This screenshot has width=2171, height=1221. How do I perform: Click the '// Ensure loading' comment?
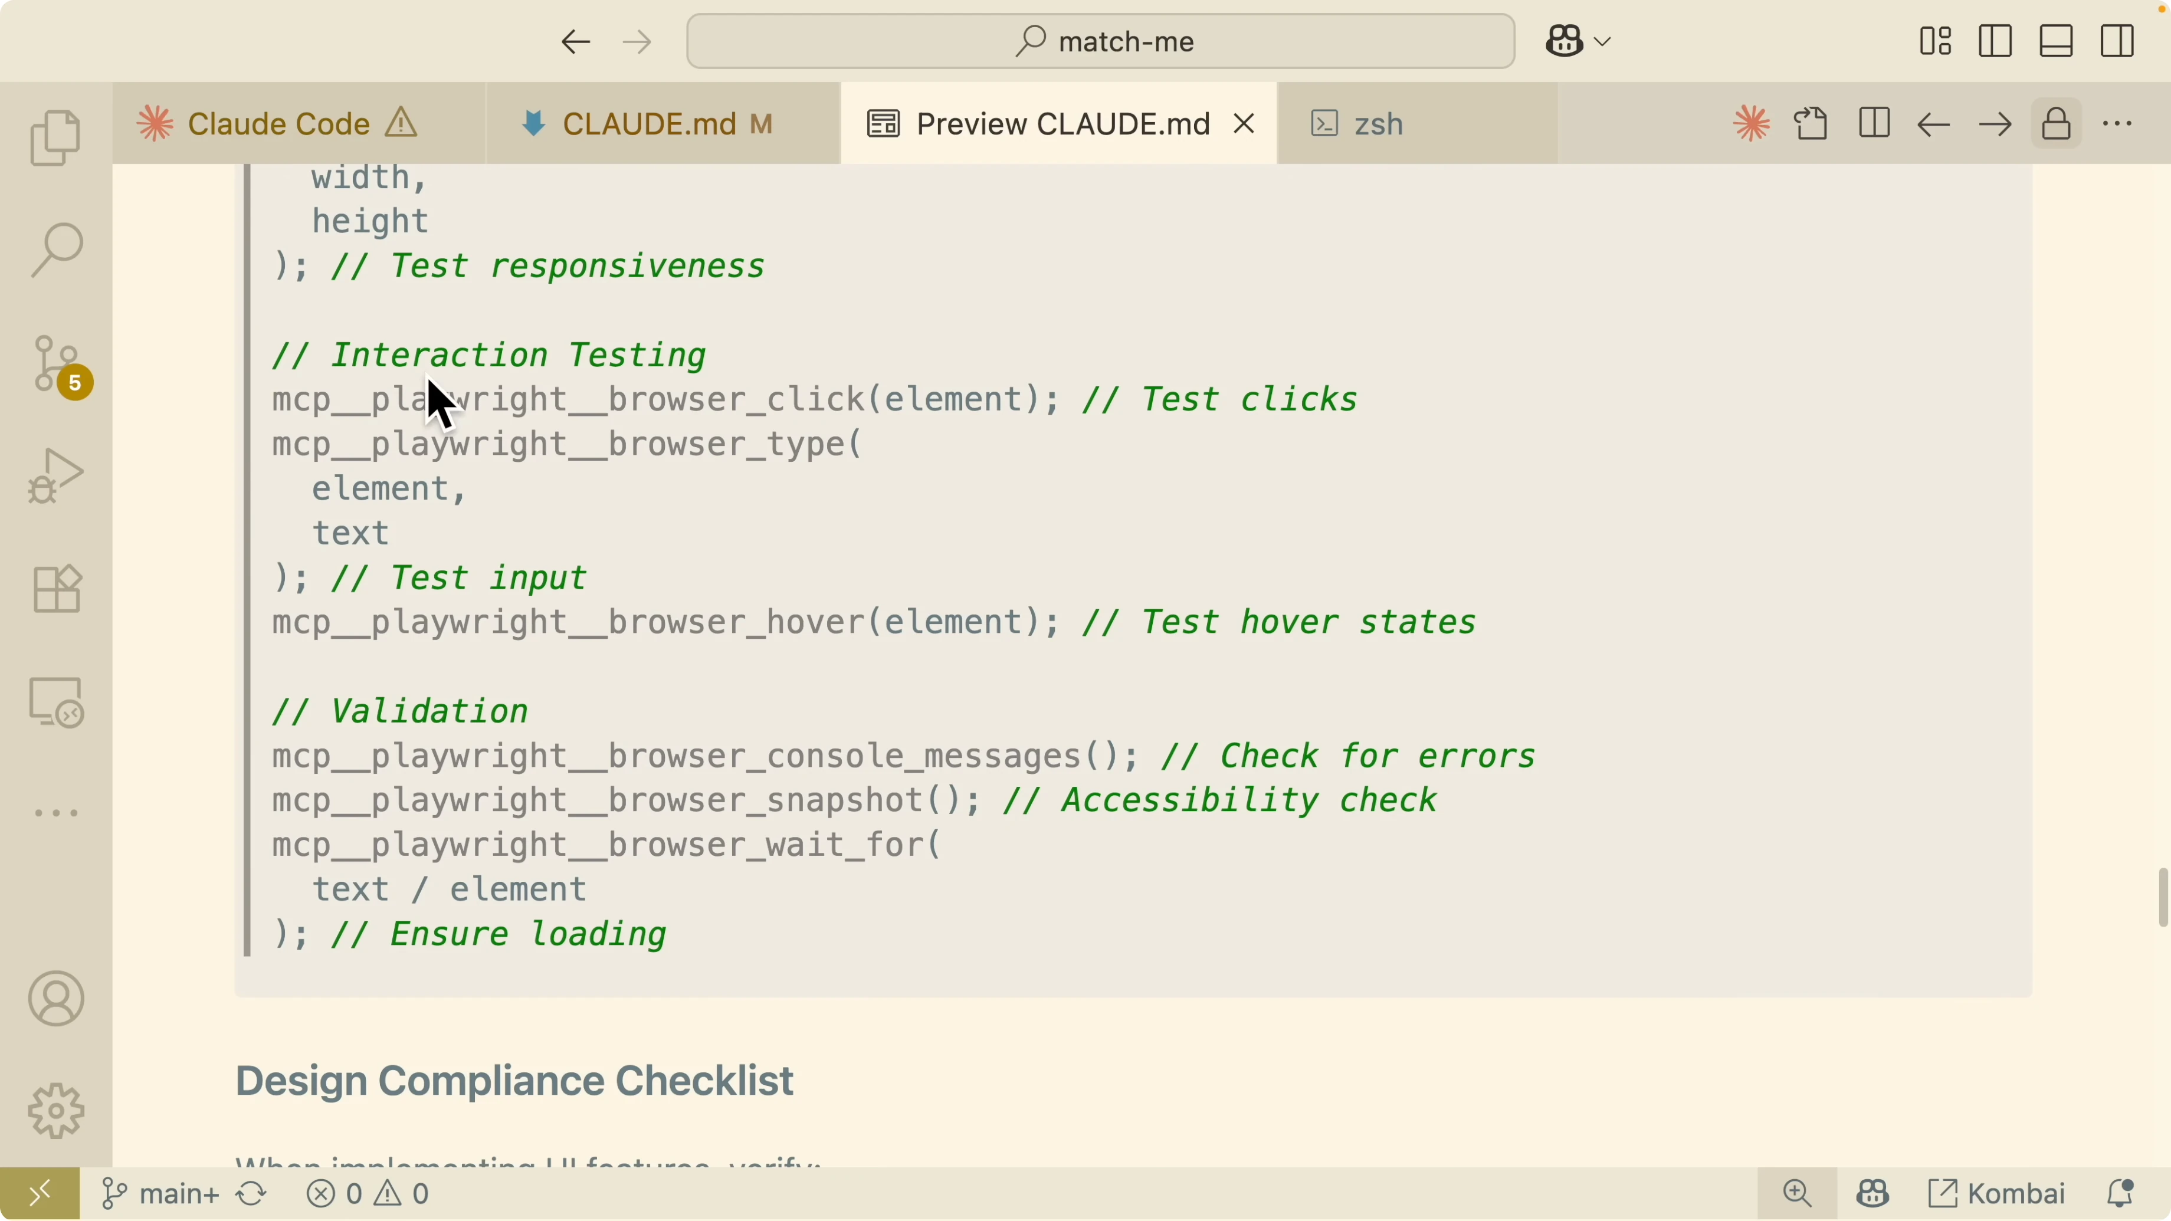[x=499, y=934]
